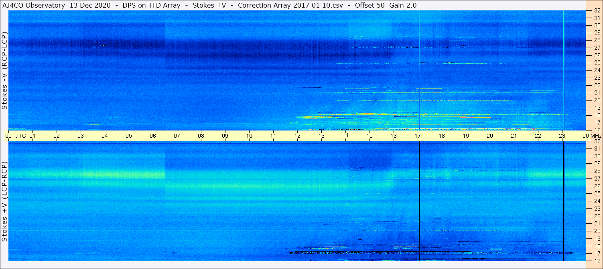Click 'Gain 2.0' in the title line
The image size is (603, 269).
(x=403, y=5)
